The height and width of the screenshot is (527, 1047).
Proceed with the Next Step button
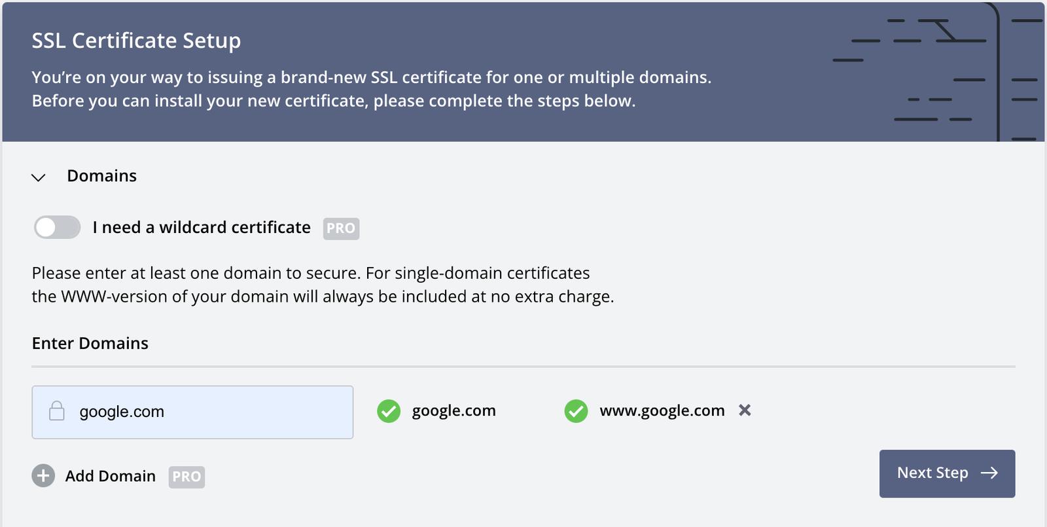coord(932,473)
